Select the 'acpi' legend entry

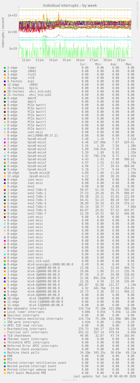(31, 81)
